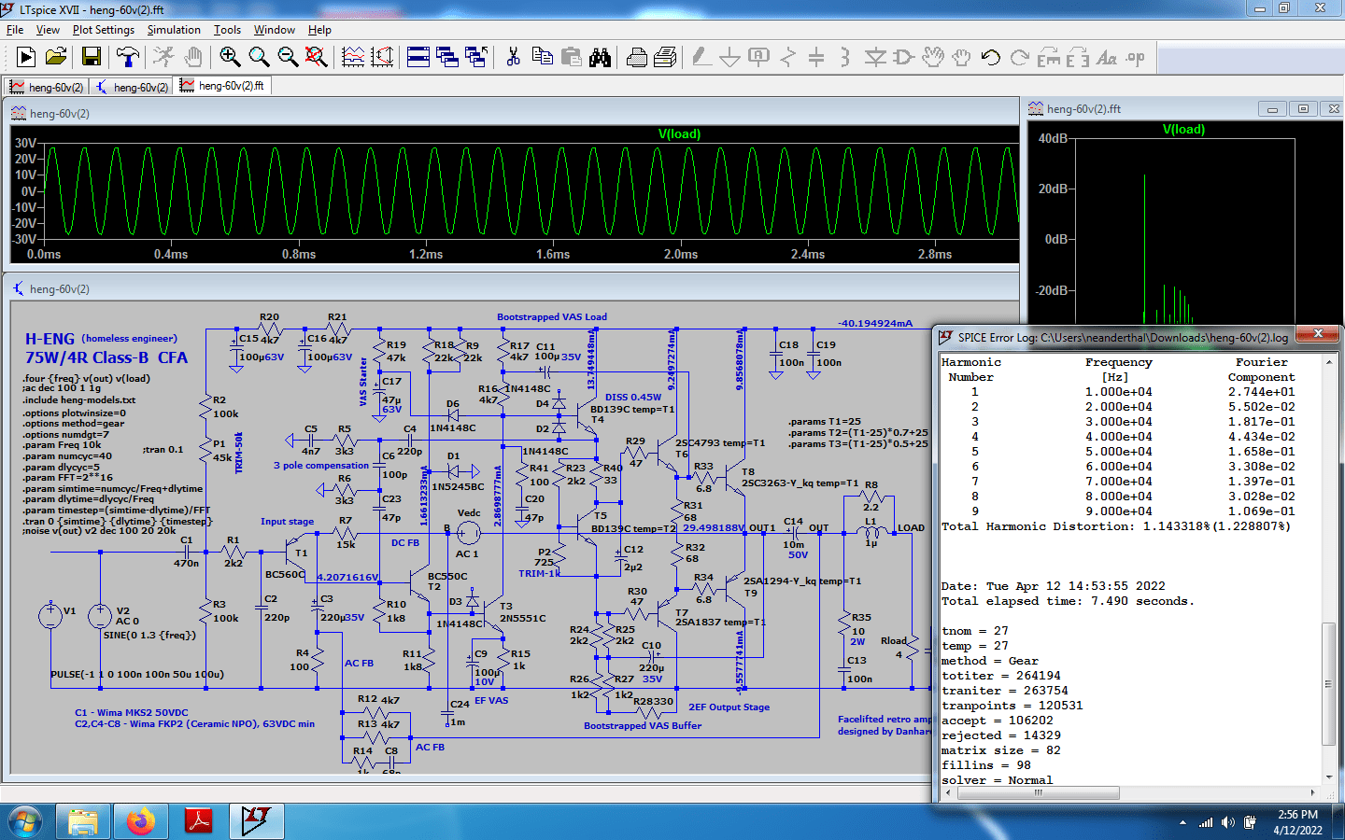Click the Run simulation toolbar icon
This screenshot has height=840, width=1345.
[26, 58]
